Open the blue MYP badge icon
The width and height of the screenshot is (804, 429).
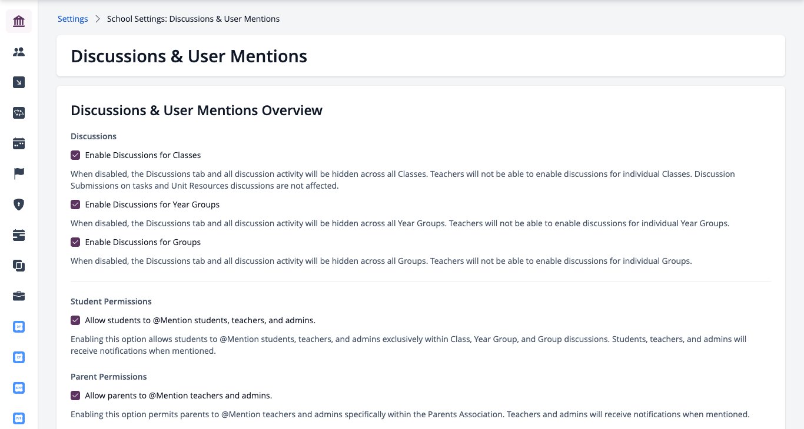point(19,388)
